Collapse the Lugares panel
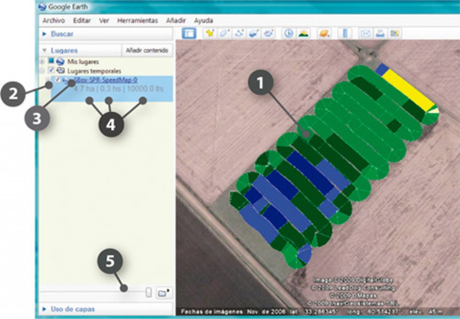This screenshot has width=460, height=319. (63, 51)
